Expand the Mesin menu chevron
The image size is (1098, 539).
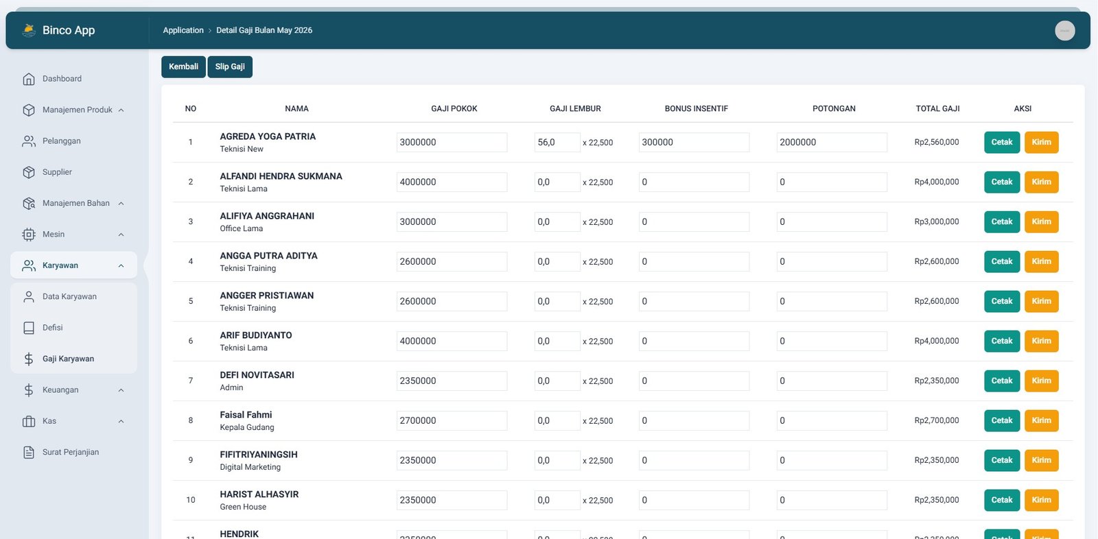[121, 235]
